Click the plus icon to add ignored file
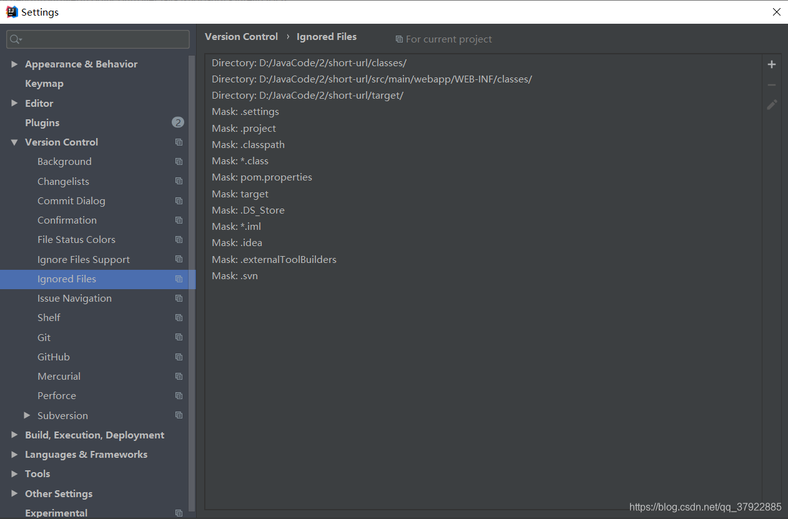Screen dimensions: 788x519 click(772, 64)
